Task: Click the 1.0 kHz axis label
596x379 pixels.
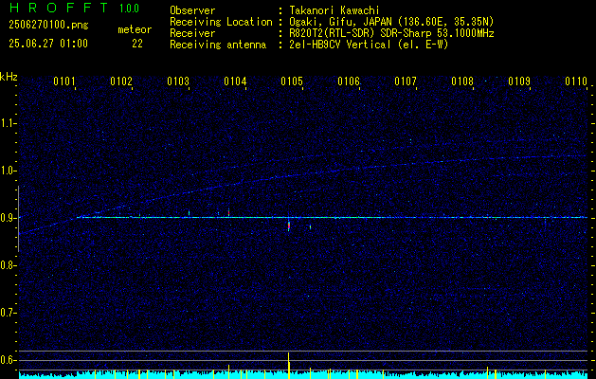Action: (x=8, y=171)
